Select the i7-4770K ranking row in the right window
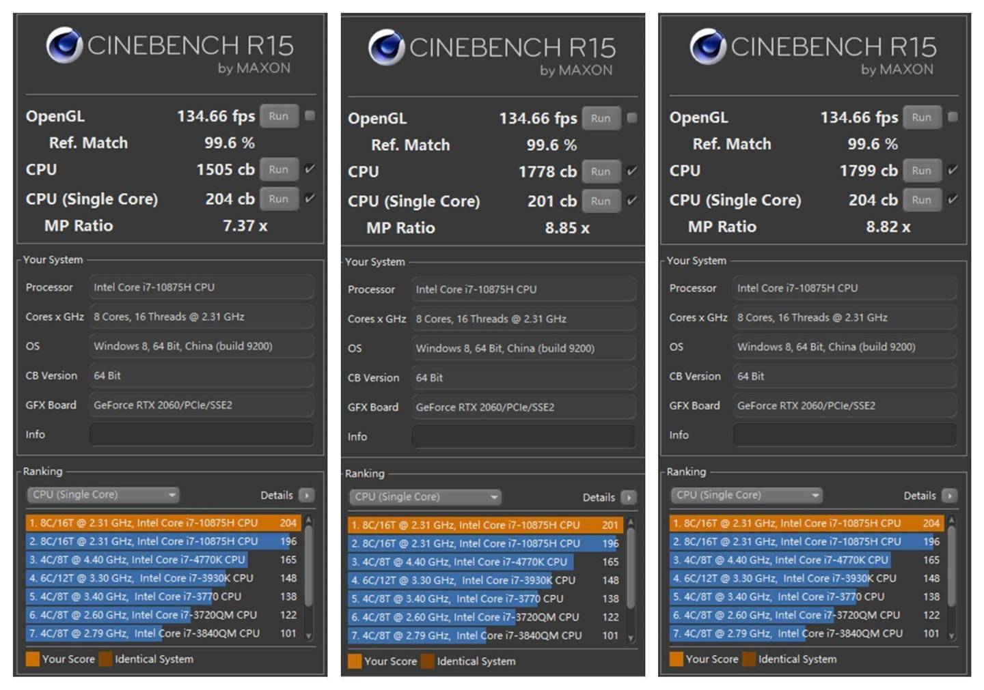 click(806, 560)
